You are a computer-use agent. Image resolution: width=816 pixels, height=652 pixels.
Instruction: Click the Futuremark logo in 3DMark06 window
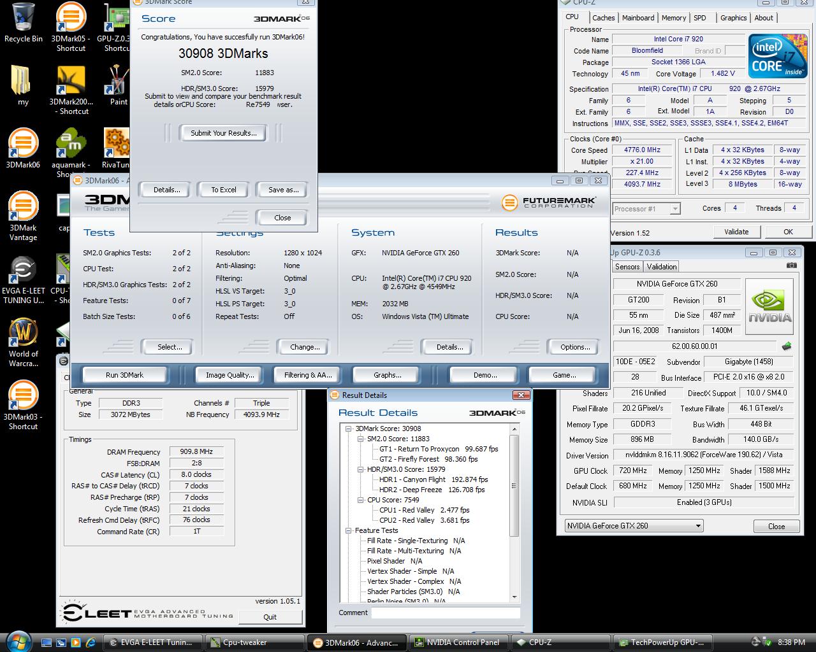(549, 202)
